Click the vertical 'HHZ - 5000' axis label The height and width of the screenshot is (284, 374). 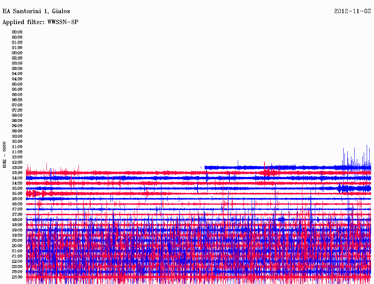[x=4, y=155]
